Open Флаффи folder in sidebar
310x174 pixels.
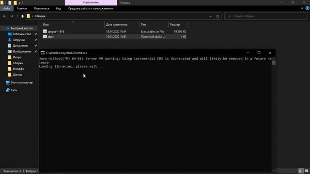click(18, 69)
